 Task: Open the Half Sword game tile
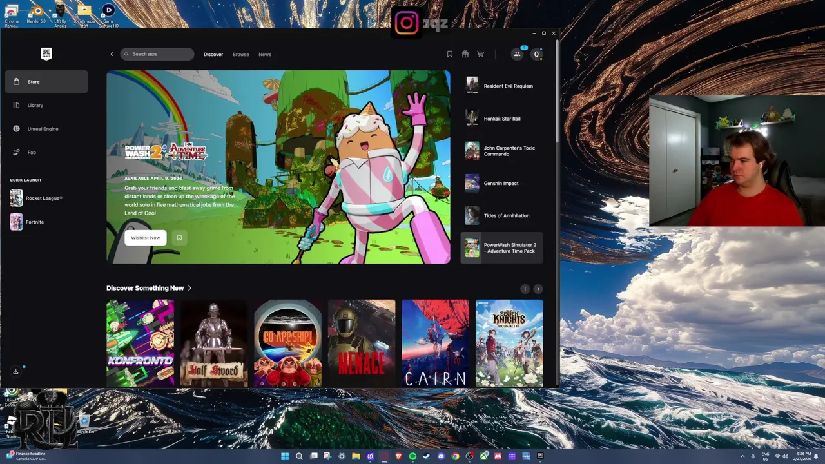point(214,343)
